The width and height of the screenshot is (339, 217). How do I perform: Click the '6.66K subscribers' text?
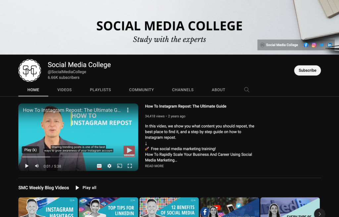pyautogui.click(x=64, y=78)
